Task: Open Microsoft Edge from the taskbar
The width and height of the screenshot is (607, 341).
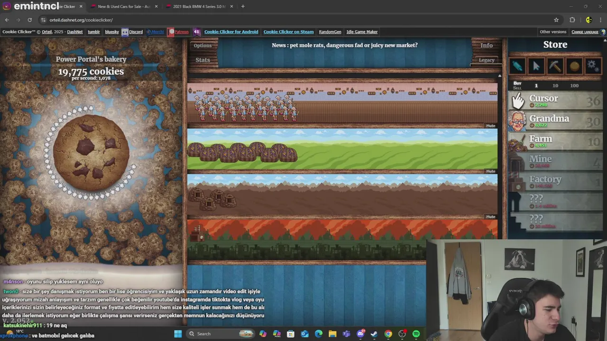Action: coord(318,334)
